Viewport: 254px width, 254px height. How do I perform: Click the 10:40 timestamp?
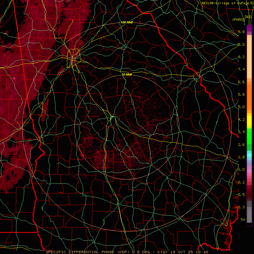pos(202,252)
